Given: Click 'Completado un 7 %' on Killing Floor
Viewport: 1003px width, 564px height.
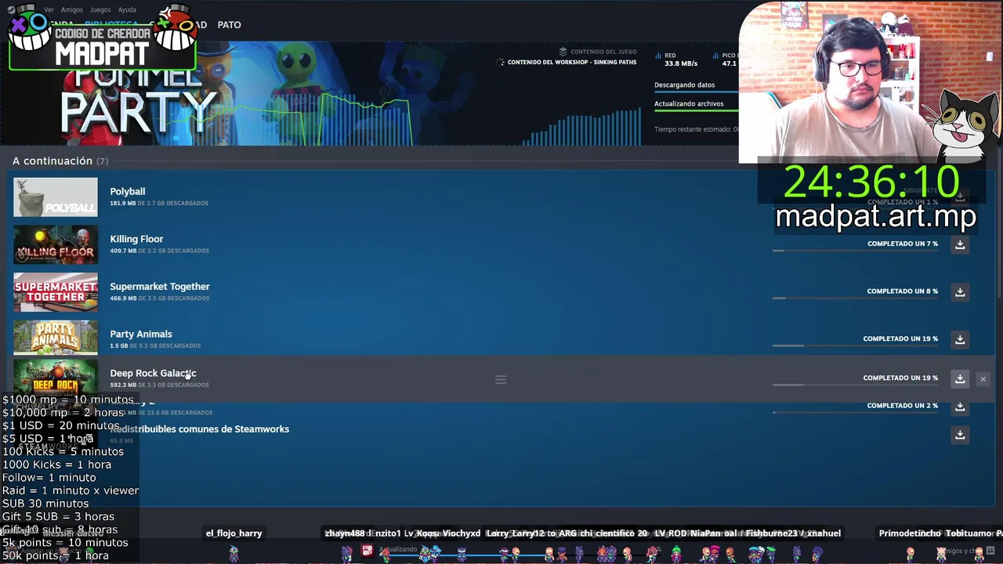Looking at the screenshot, I should pyautogui.click(x=903, y=244).
